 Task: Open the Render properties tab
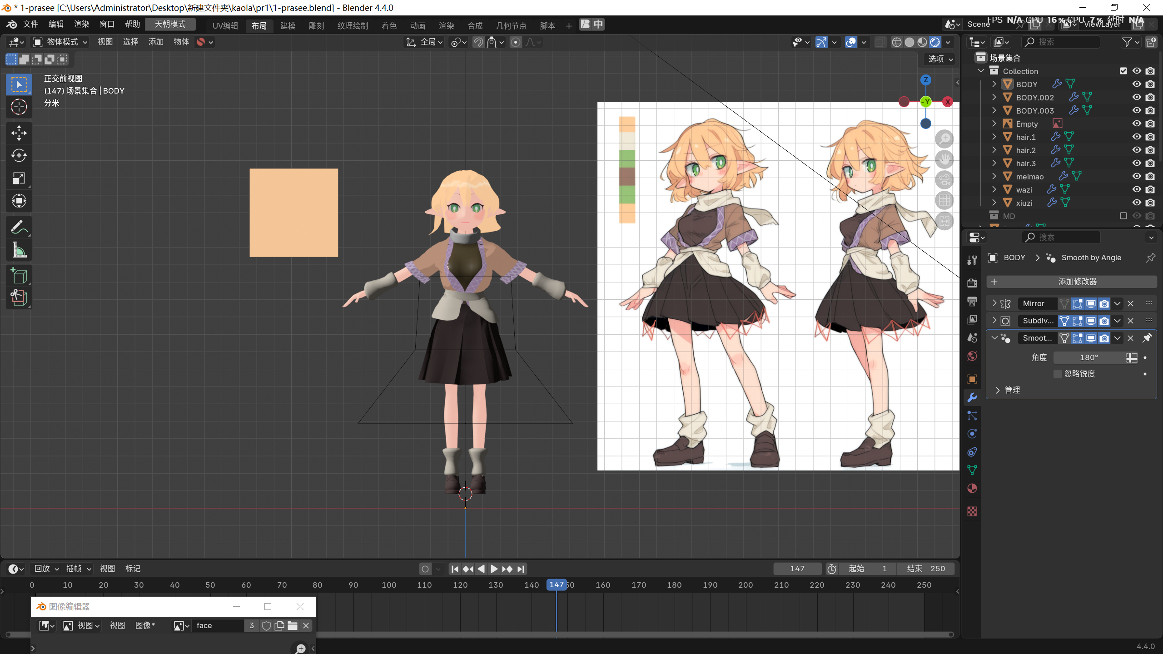pyautogui.click(x=972, y=282)
